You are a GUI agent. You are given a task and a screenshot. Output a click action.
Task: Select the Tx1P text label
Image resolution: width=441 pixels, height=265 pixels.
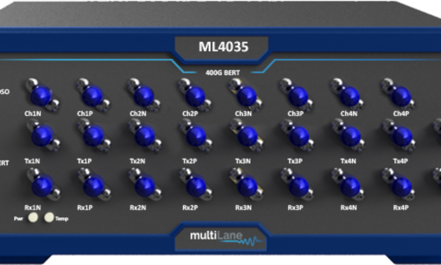point(85,161)
